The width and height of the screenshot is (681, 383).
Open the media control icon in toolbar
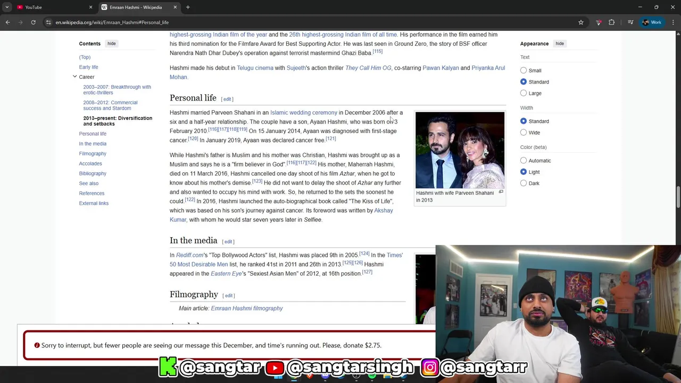[630, 22]
